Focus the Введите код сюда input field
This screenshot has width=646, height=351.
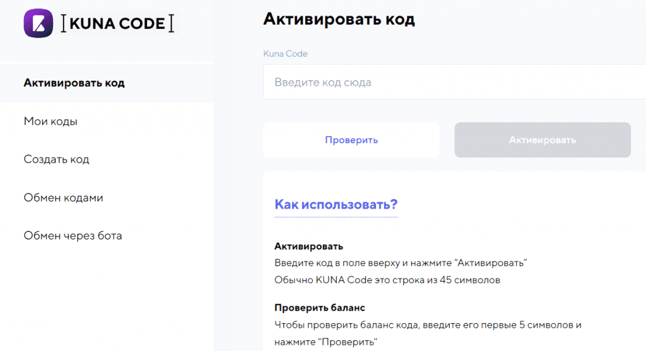click(454, 82)
